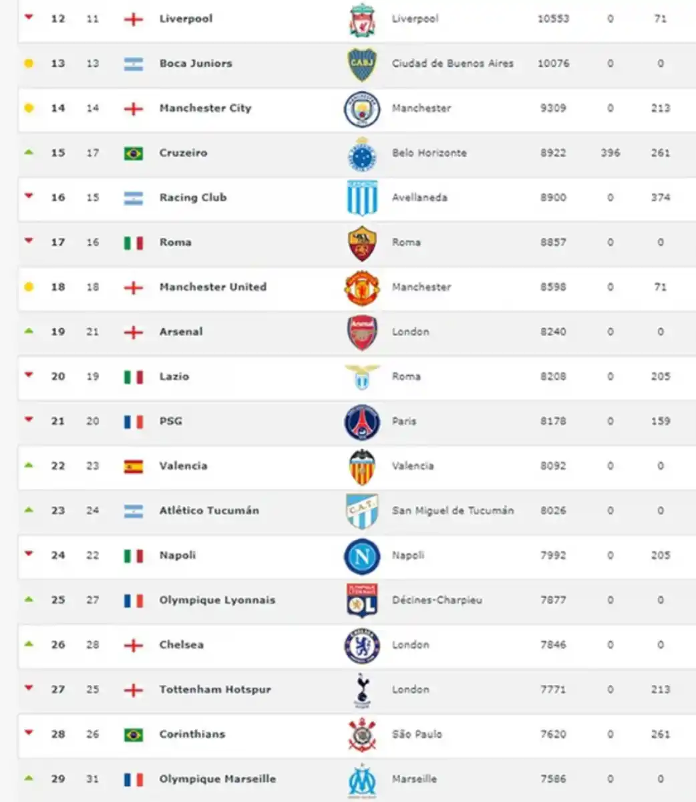
Task: Click the Boca Juniors badge
Action: (361, 64)
